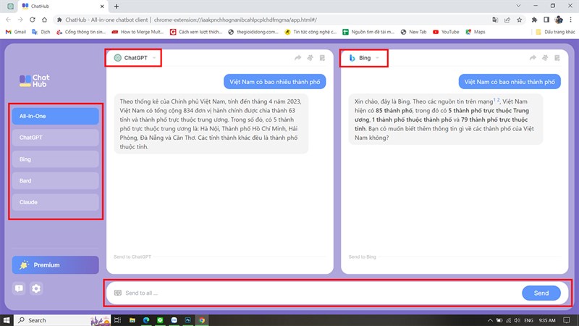Open Maps bookmark
Screen dimensions: 579x326
coord(476,32)
